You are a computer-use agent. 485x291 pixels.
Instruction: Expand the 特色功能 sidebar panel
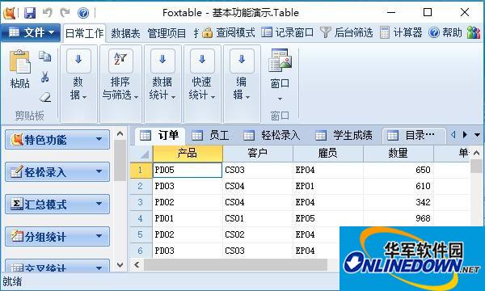(57, 140)
